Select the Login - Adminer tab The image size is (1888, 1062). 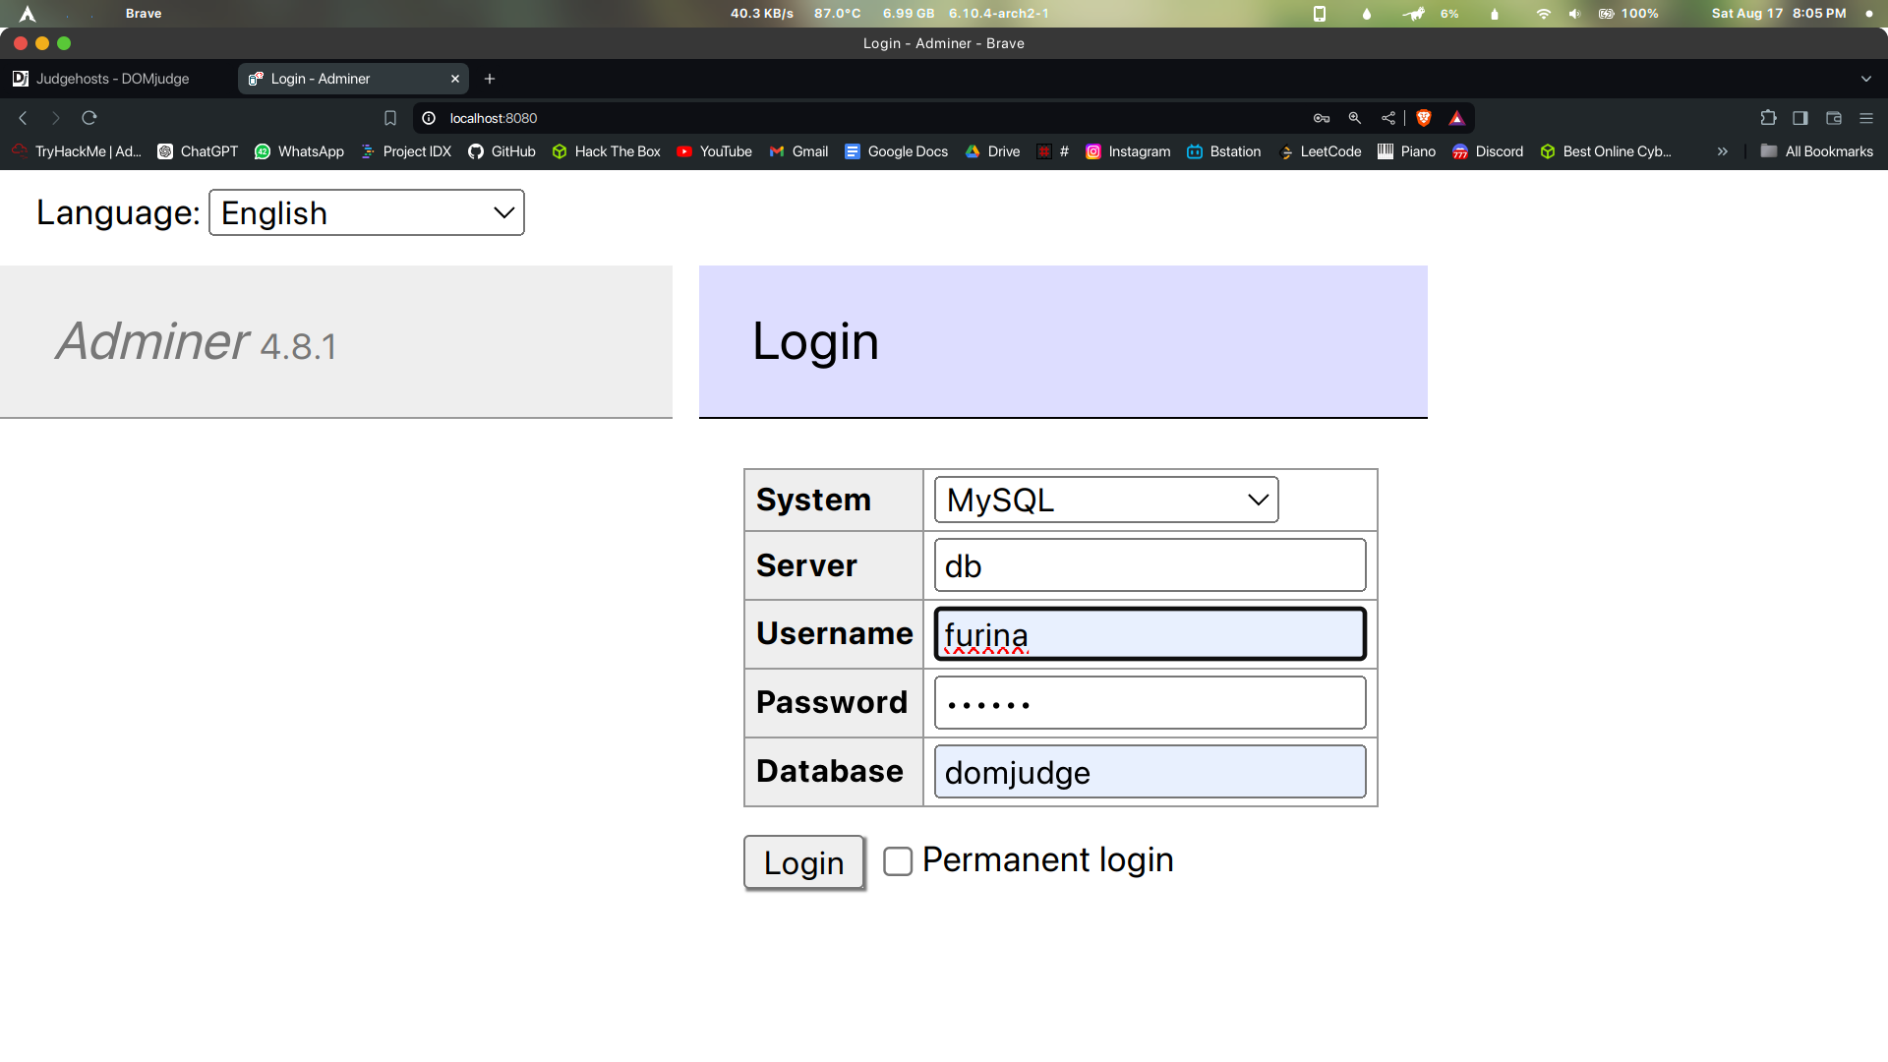coord(353,79)
